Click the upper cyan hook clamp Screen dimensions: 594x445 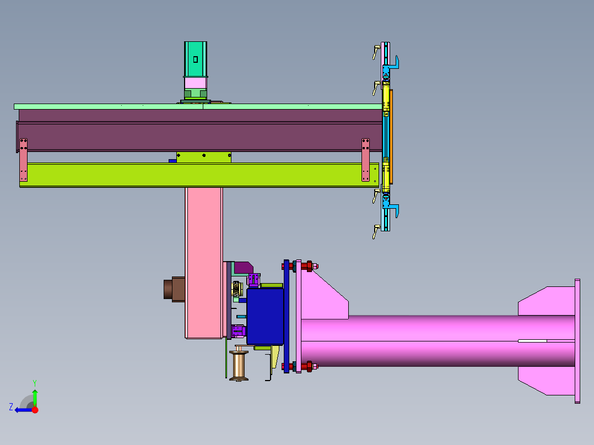coord(391,66)
